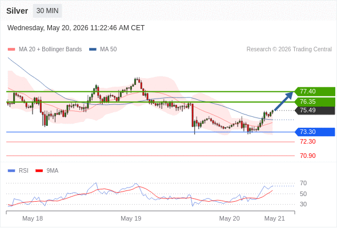Click the 70.90 red support label
The height and width of the screenshot is (228, 337).
pos(307,156)
